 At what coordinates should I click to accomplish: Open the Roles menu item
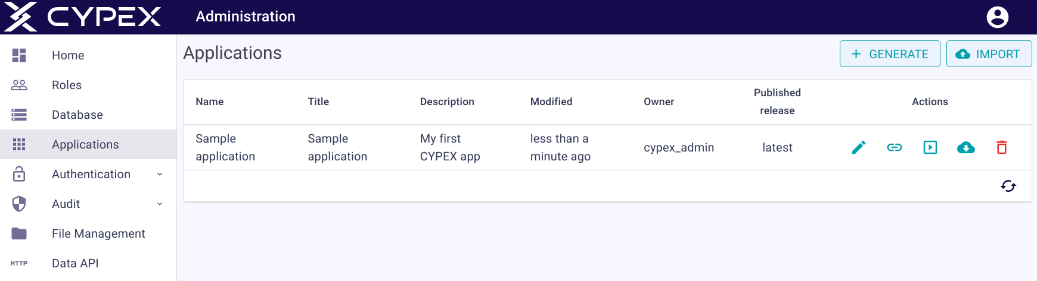[x=67, y=85]
